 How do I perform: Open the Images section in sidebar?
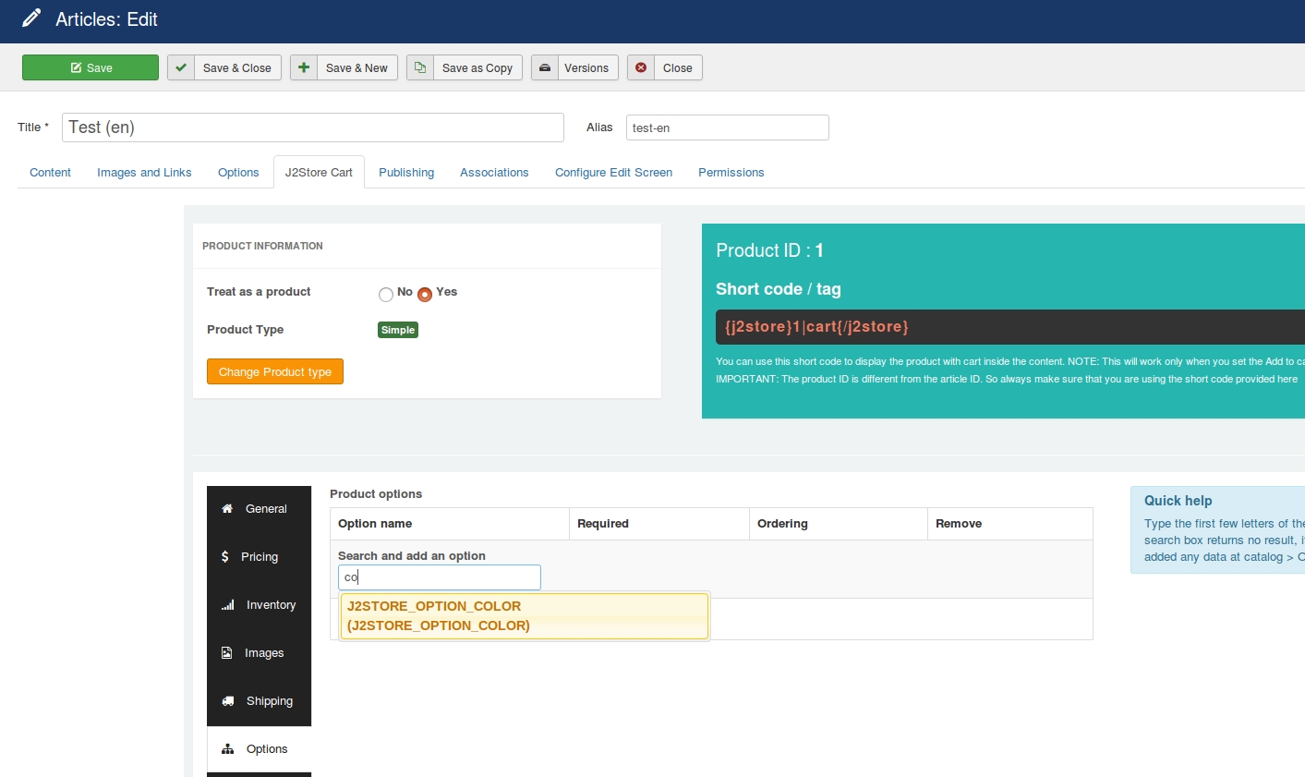point(263,653)
